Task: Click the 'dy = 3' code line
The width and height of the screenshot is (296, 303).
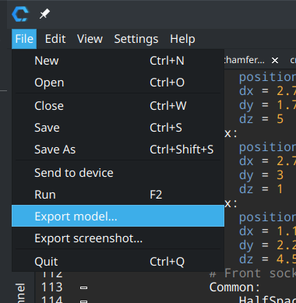Action: pos(261,175)
